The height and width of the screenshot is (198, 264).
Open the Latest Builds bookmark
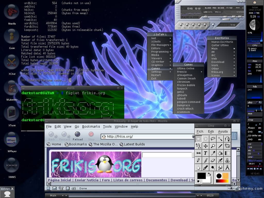tap(132, 144)
